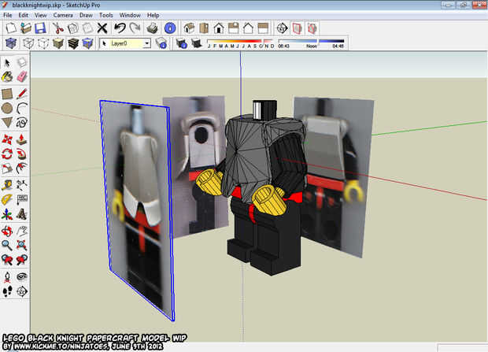Open the Layer Manager button
Screen dimensions: 488x352
[x=161, y=43]
